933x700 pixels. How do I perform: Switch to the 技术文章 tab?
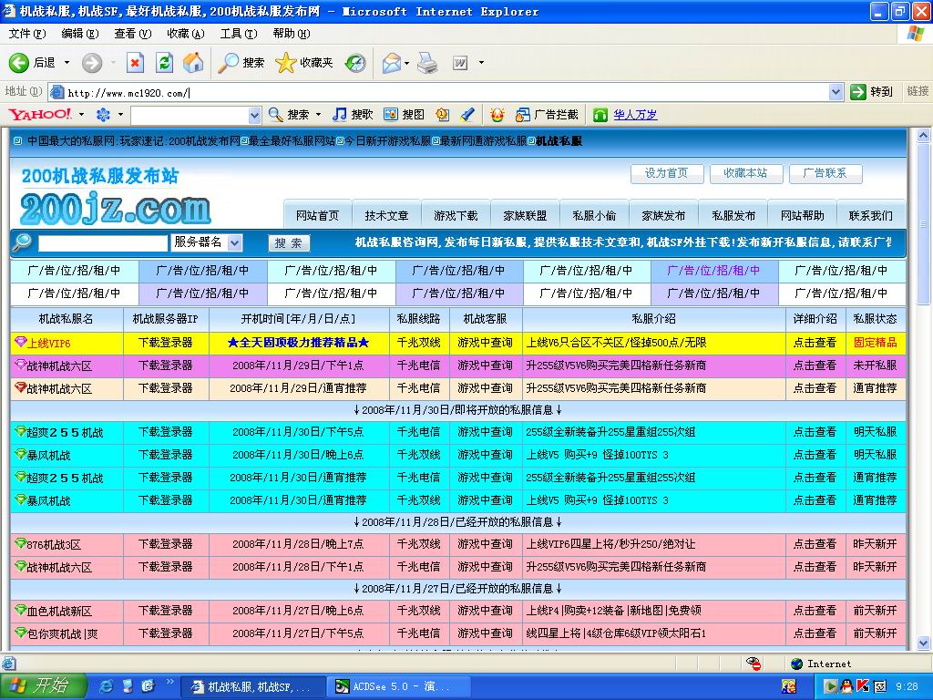(386, 214)
